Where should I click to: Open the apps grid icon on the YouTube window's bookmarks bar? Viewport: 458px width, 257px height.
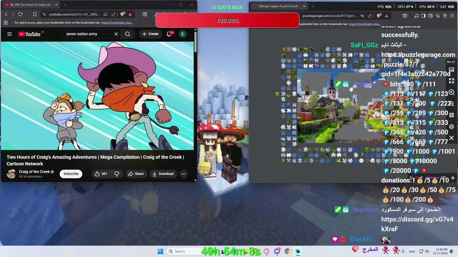[6, 22]
